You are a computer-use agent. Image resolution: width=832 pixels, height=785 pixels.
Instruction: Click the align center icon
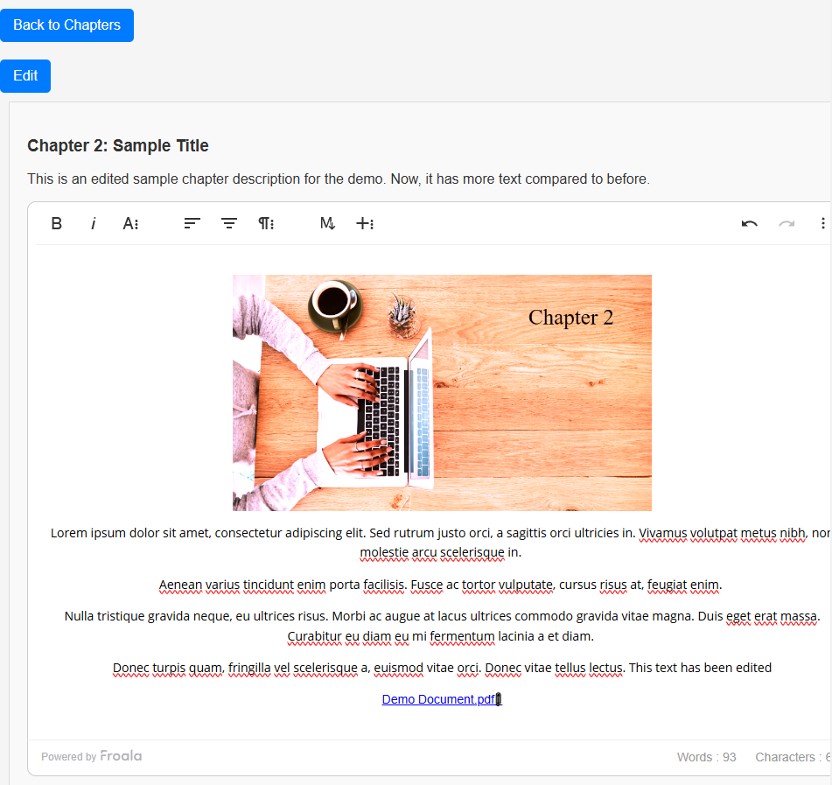(229, 224)
